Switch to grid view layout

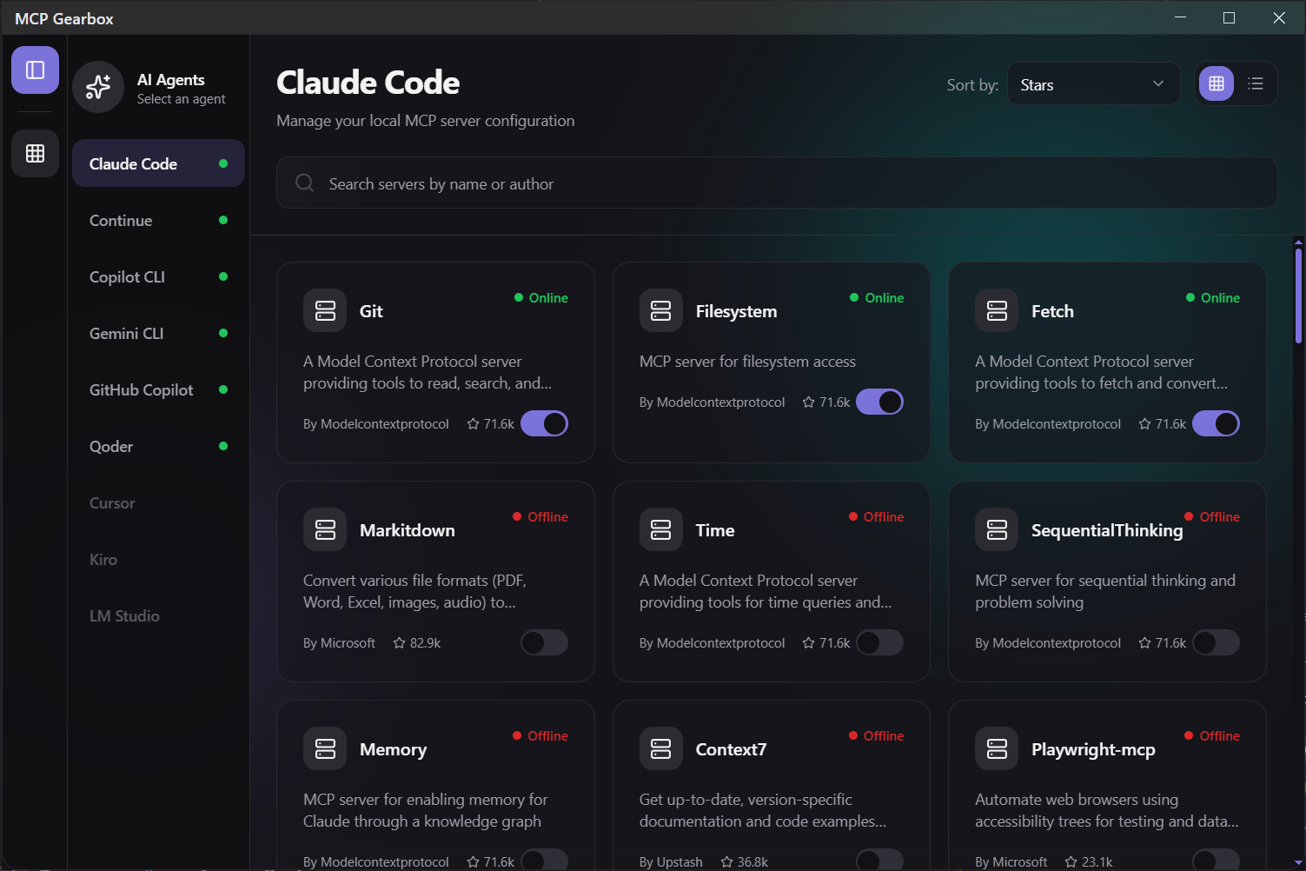(x=1217, y=83)
